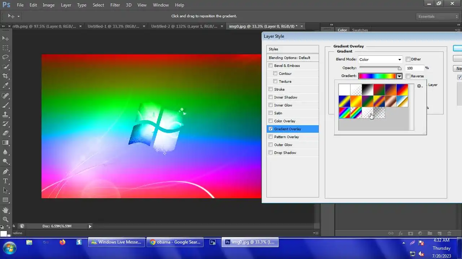This screenshot has height=259, width=462.
Task: Open the obama Google Search Chrome taskbar button
Action: coord(176,242)
